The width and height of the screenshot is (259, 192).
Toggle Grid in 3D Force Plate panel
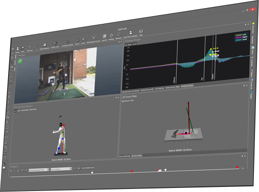point(132,100)
